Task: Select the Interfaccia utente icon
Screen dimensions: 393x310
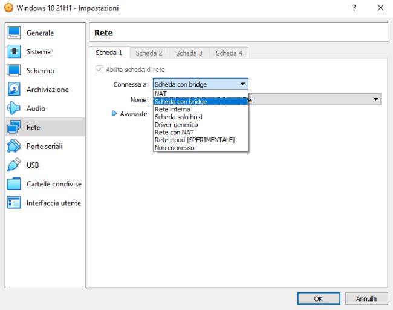Action: click(x=14, y=203)
